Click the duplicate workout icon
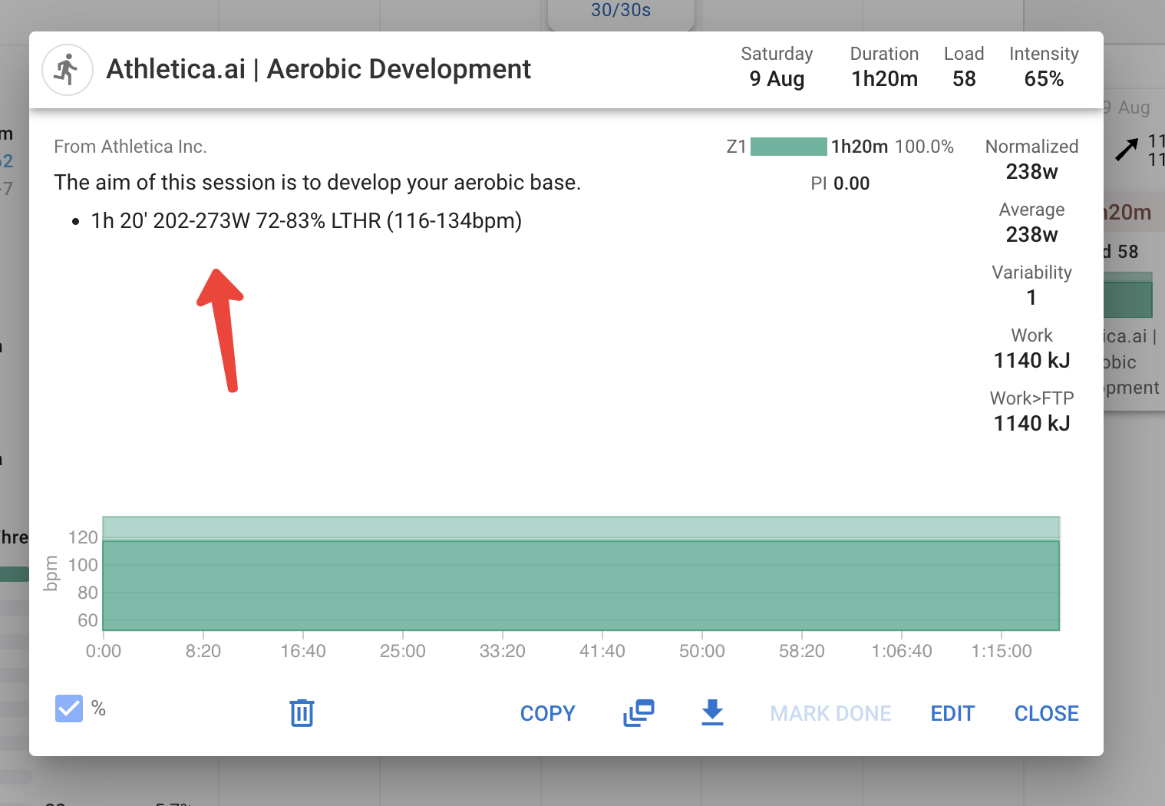Screen dimensions: 1165x806 [x=639, y=713]
